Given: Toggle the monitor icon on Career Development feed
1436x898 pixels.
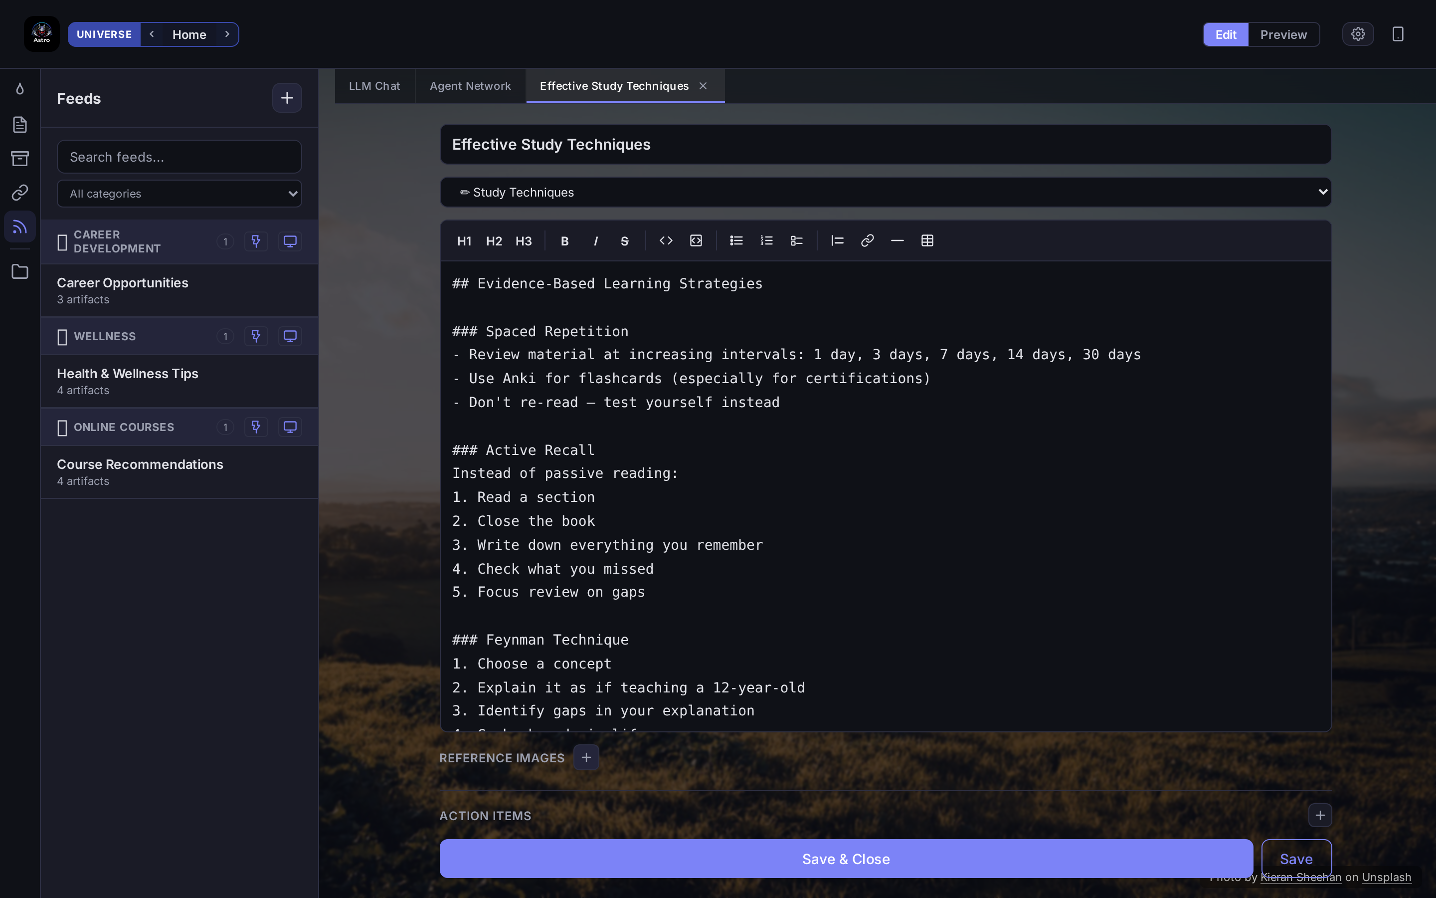Looking at the screenshot, I should [x=290, y=241].
